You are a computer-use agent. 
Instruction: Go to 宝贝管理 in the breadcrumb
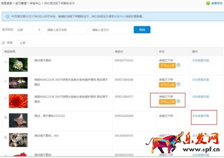(x=21, y=3)
